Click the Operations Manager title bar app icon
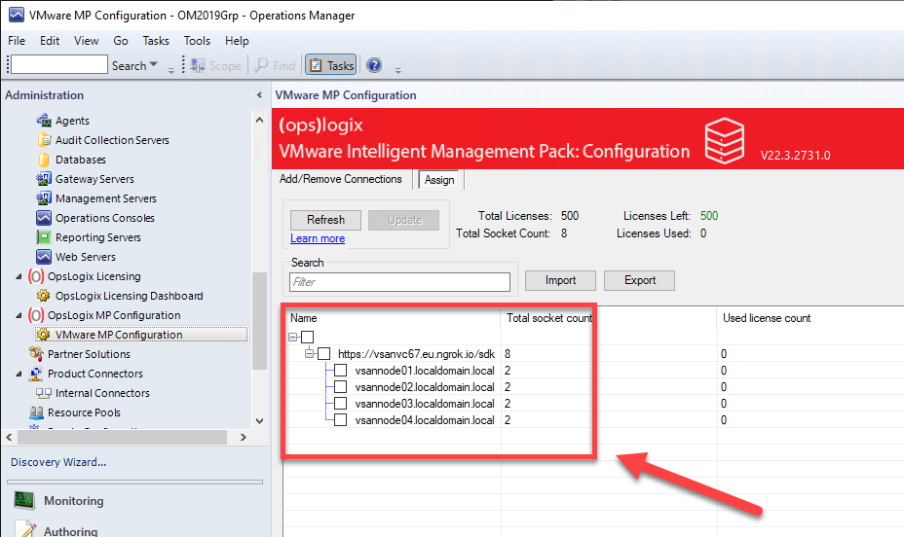 pyautogui.click(x=17, y=15)
